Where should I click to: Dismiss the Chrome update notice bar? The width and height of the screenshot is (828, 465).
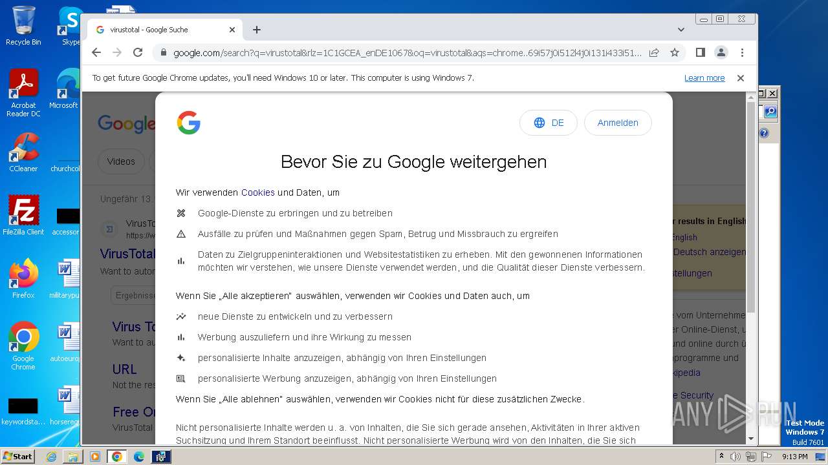pyautogui.click(x=741, y=78)
